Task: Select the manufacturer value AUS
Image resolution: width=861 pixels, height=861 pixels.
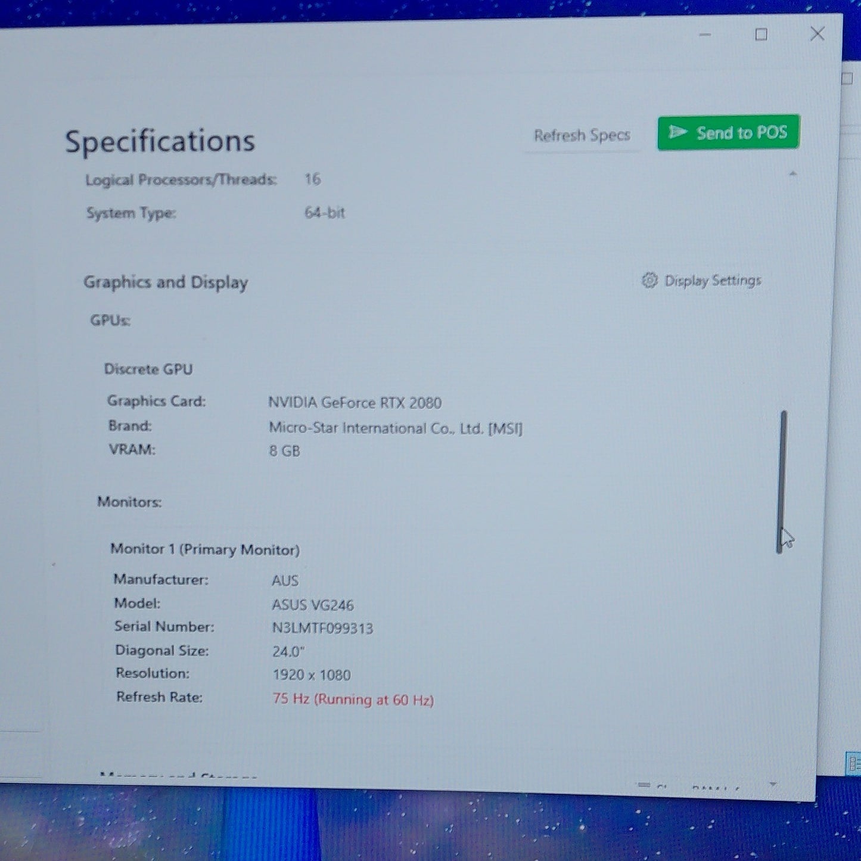Action: [x=285, y=580]
